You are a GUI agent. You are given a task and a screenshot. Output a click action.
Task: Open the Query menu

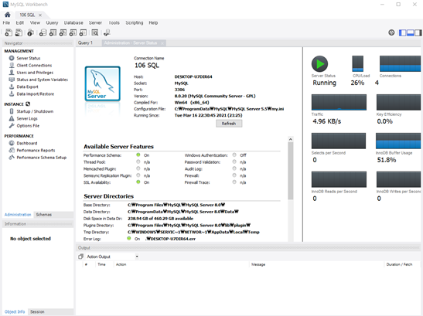pyautogui.click(x=52, y=22)
